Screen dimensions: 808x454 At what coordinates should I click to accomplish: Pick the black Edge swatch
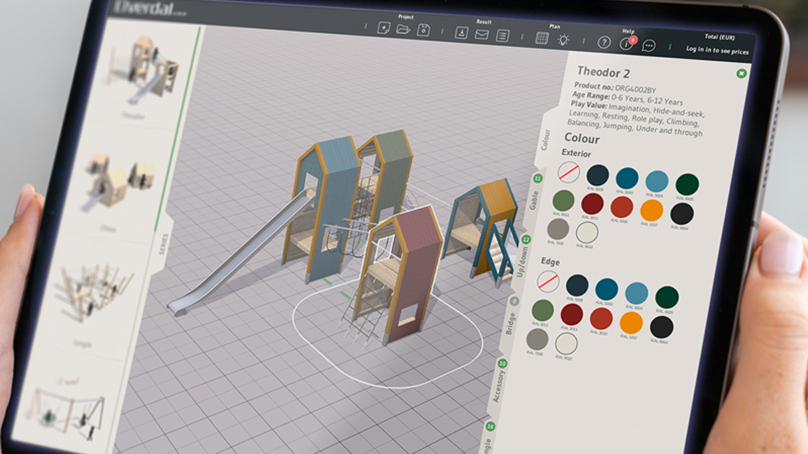tap(661, 326)
